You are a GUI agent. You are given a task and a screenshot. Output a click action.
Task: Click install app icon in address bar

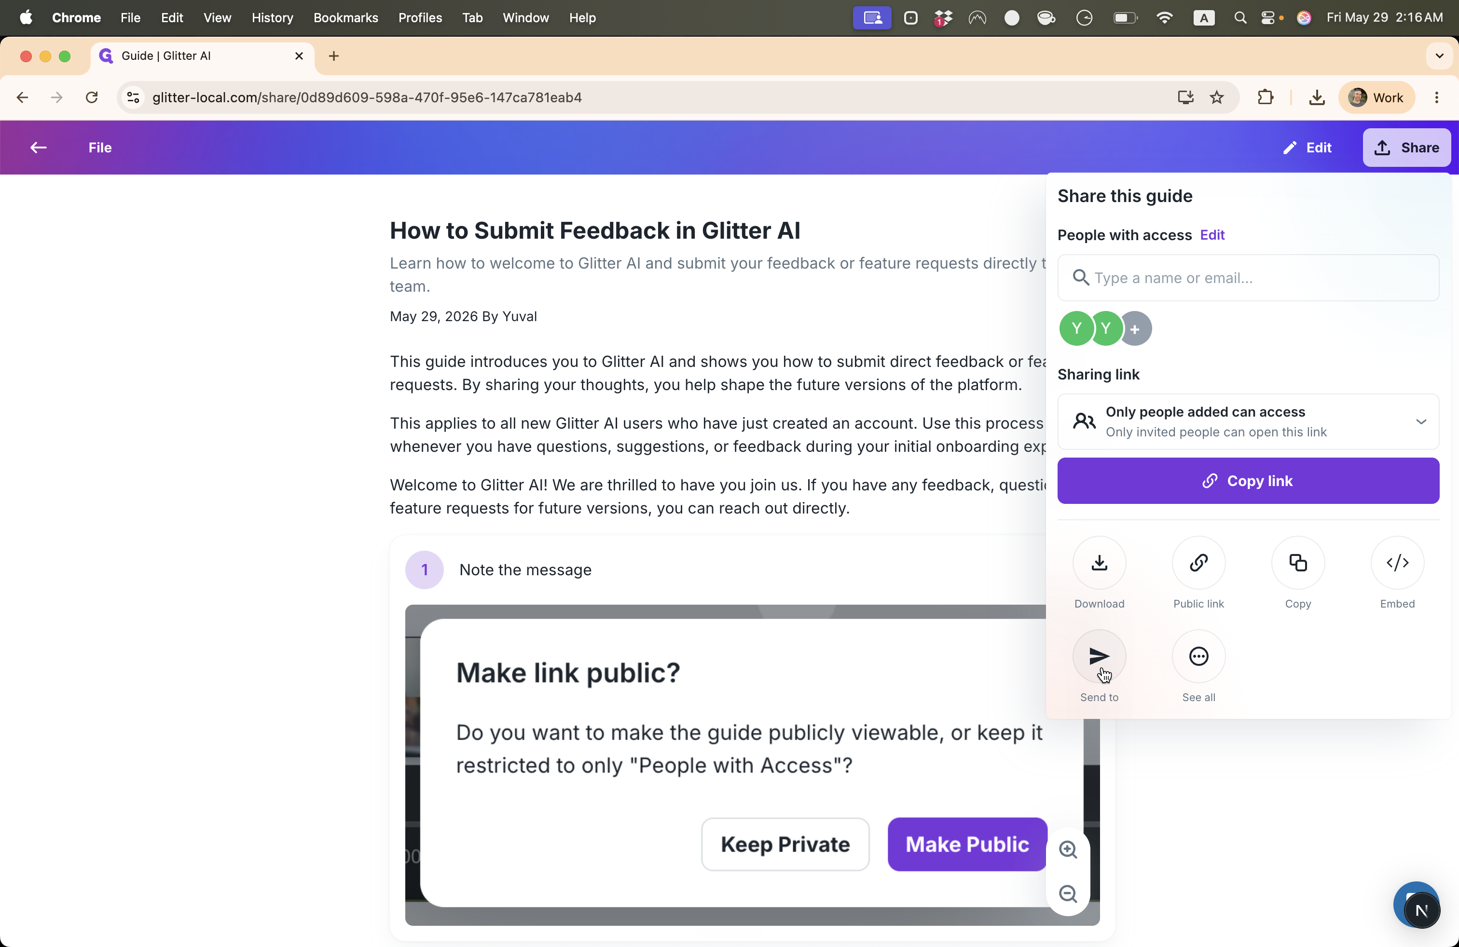[x=1185, y=97]
